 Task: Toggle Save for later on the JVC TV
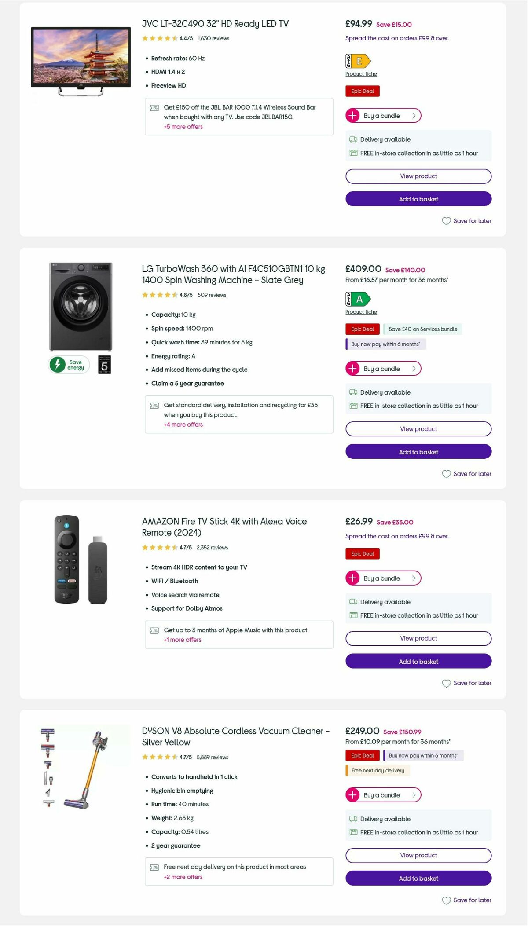point(467,221)
